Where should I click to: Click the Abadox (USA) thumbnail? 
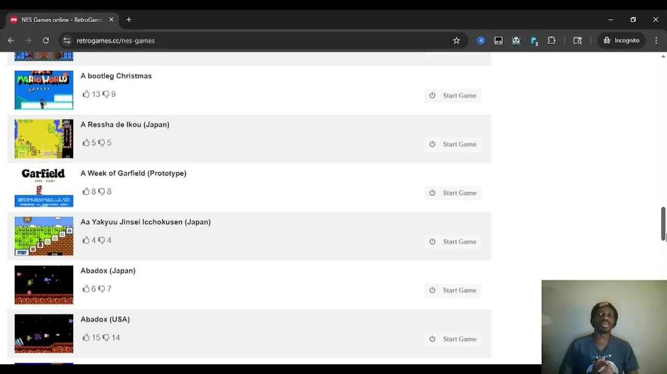click(44, 333)
